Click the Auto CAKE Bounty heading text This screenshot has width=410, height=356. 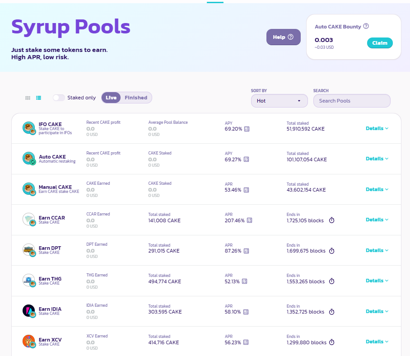pos(338,27)
